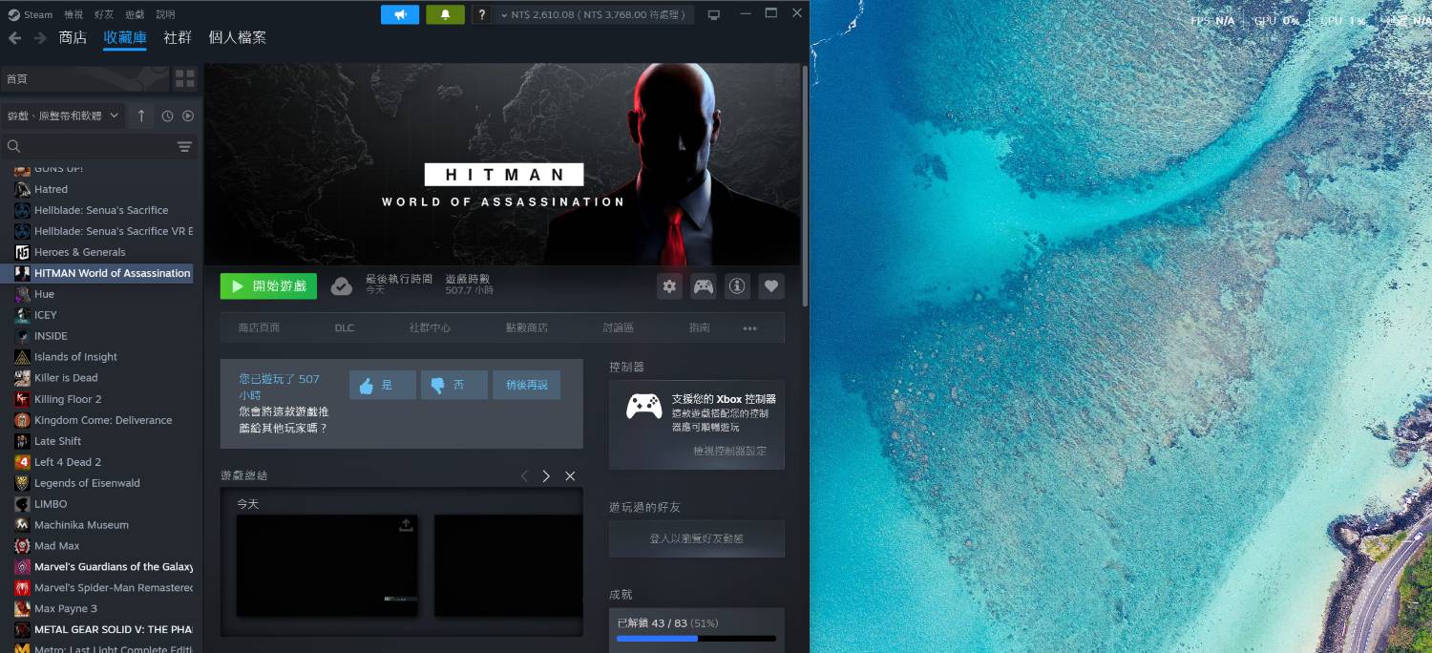Enter Big Picture mode via monitor icon

(714, 14)
